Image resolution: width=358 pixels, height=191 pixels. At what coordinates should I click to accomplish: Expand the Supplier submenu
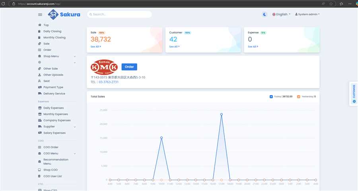pos(75,126)
